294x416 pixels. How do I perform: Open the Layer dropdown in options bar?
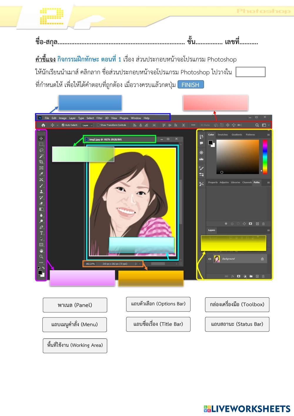(87, 125)
